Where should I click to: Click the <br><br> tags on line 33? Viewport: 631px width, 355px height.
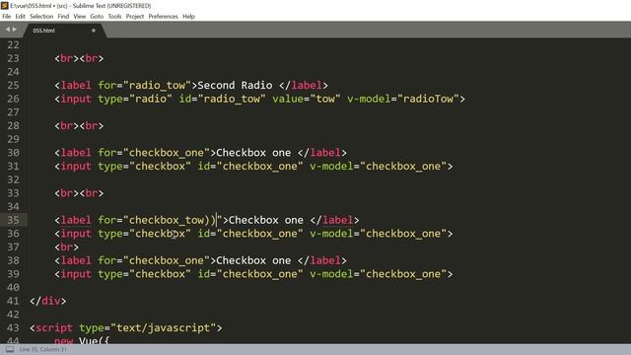coord(79,193)
